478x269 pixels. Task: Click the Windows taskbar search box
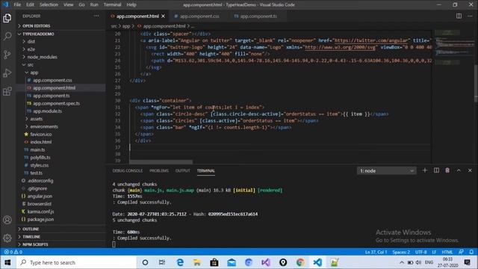tap(76, 262)
